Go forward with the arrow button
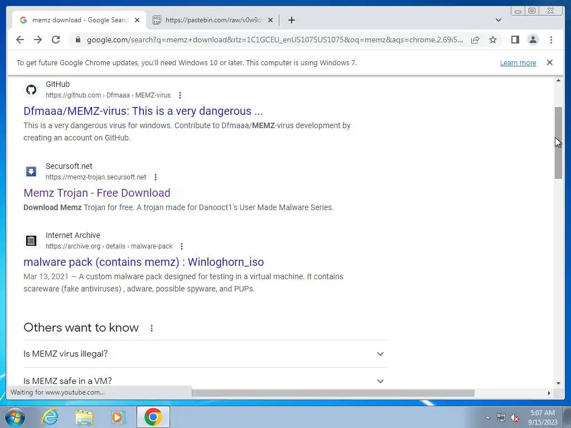This screenshot has height=428, width=571. [38, 40]
